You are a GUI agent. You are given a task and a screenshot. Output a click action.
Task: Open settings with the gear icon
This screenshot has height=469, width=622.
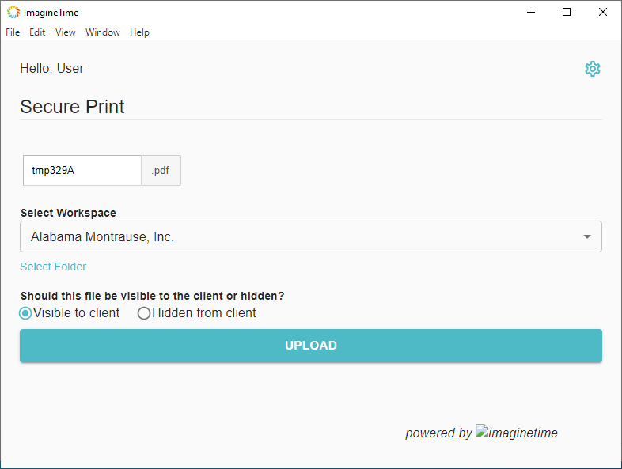592,69
